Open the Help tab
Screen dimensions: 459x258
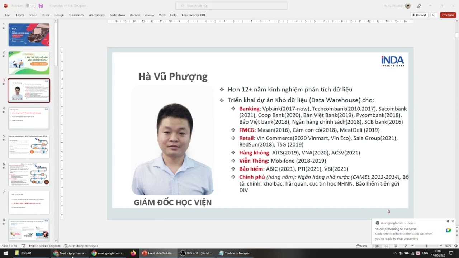pyautogui.click(x=173, y=15)
